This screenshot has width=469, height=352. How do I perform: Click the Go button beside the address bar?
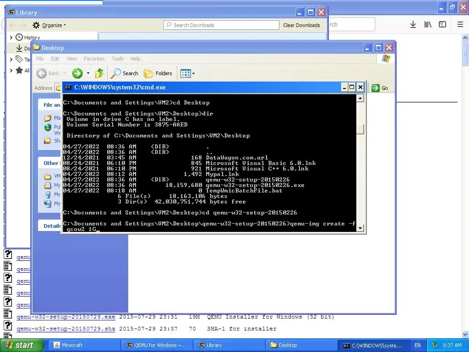tap(380, 88)
